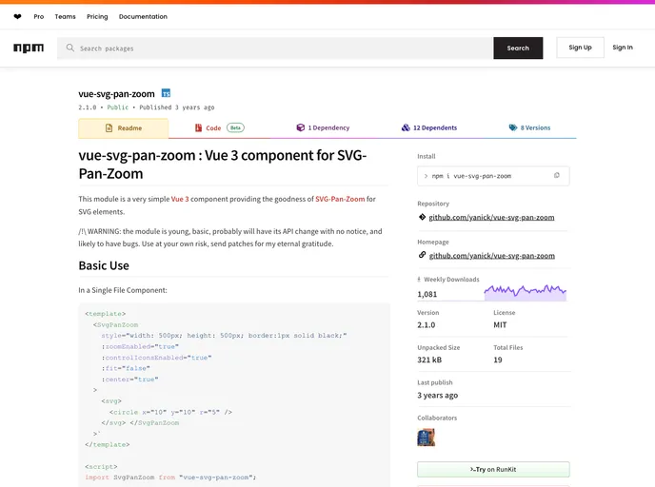Screen dimensions: 655x487
Task: Click the magnifier icon in search bar
Action: [x=70, y=48]
